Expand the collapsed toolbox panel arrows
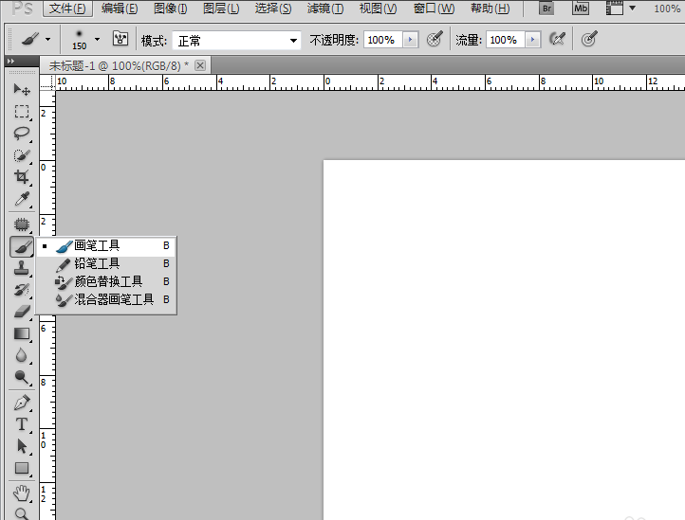 point(11,61)
